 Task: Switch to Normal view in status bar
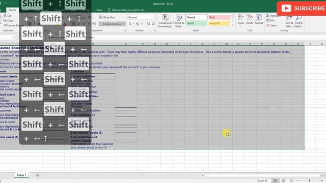coord(275,181)
